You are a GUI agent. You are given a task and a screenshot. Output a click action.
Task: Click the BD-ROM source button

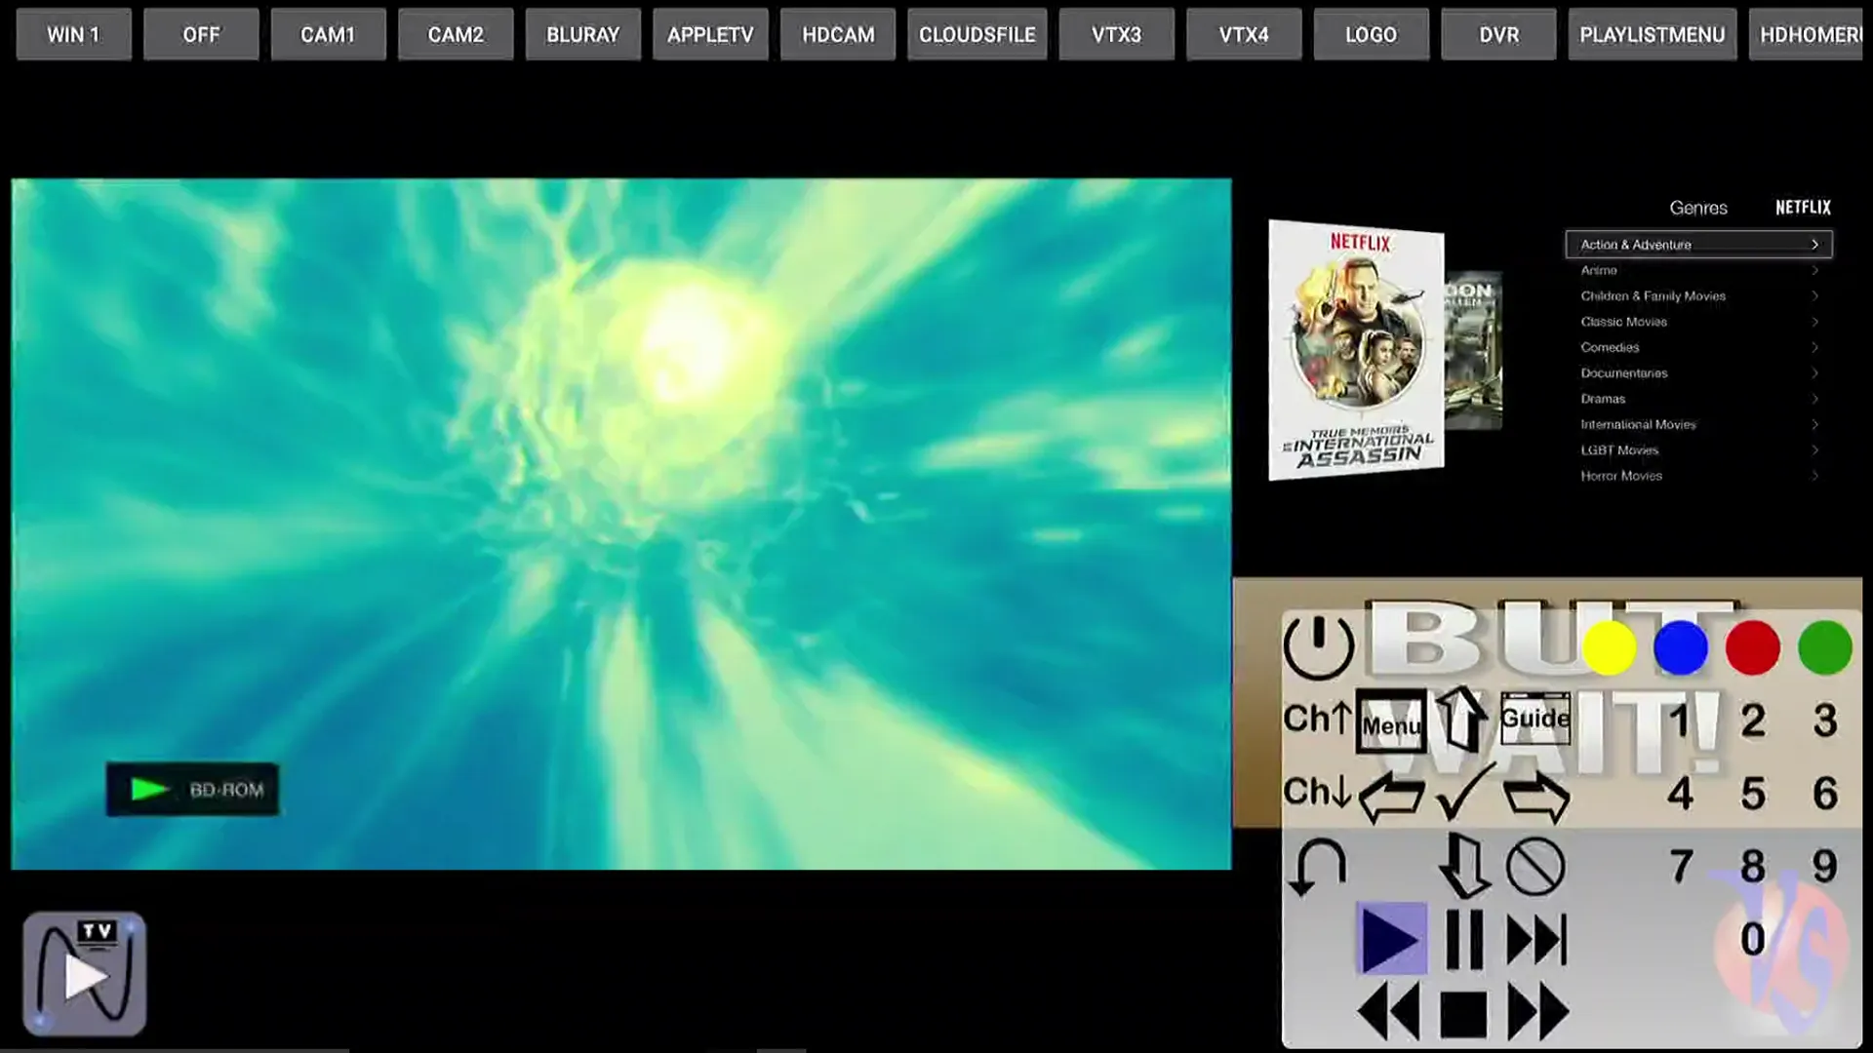click(x=191, y=790)
